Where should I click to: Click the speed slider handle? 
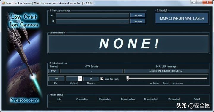click(128, 78)
